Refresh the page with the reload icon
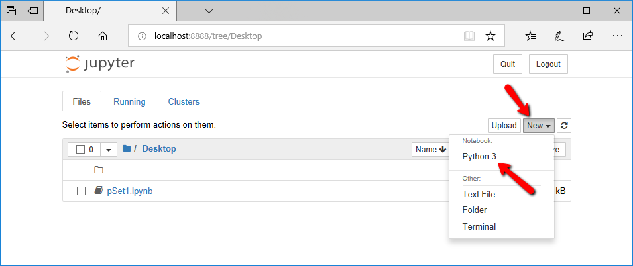Image resolution: width=633 pixels, height=266 pixels. (x=74, y=36)
